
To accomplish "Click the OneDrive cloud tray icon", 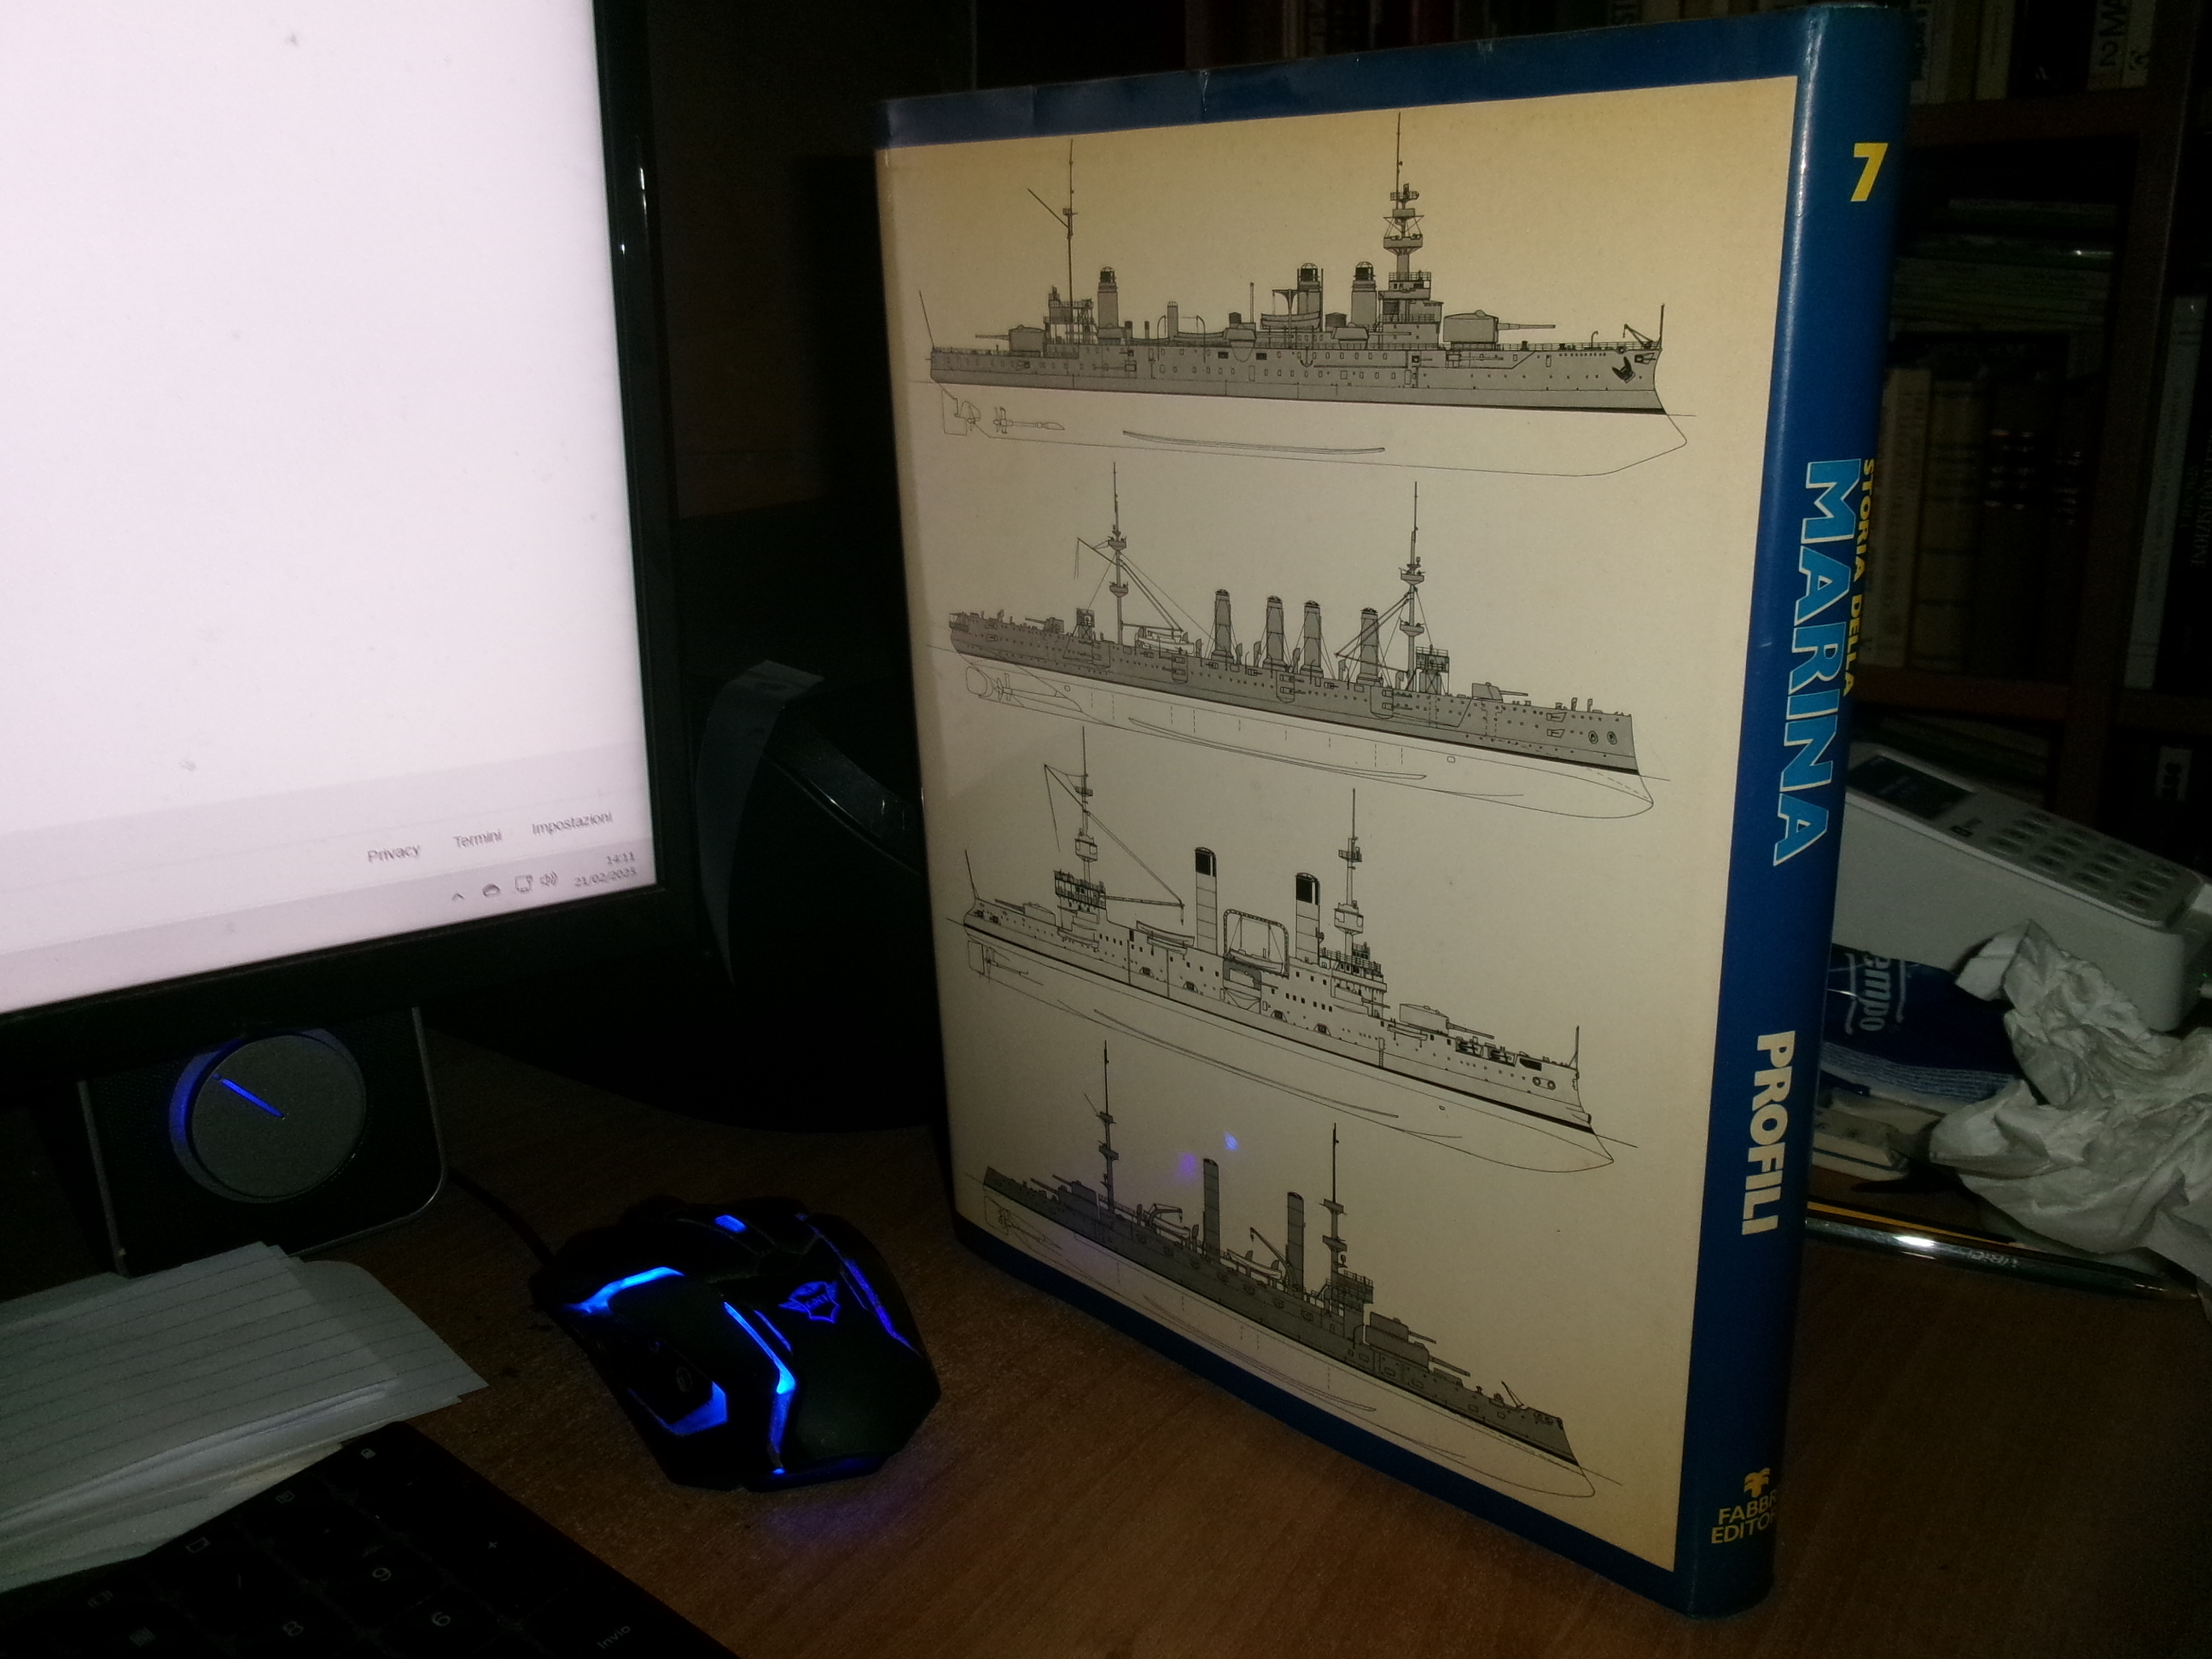I will (x=490, y=890).
